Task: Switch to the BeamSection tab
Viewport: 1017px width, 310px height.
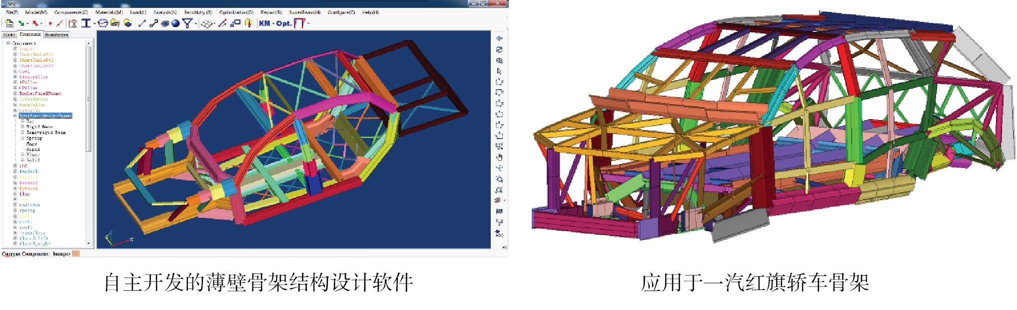Action: 56,35
